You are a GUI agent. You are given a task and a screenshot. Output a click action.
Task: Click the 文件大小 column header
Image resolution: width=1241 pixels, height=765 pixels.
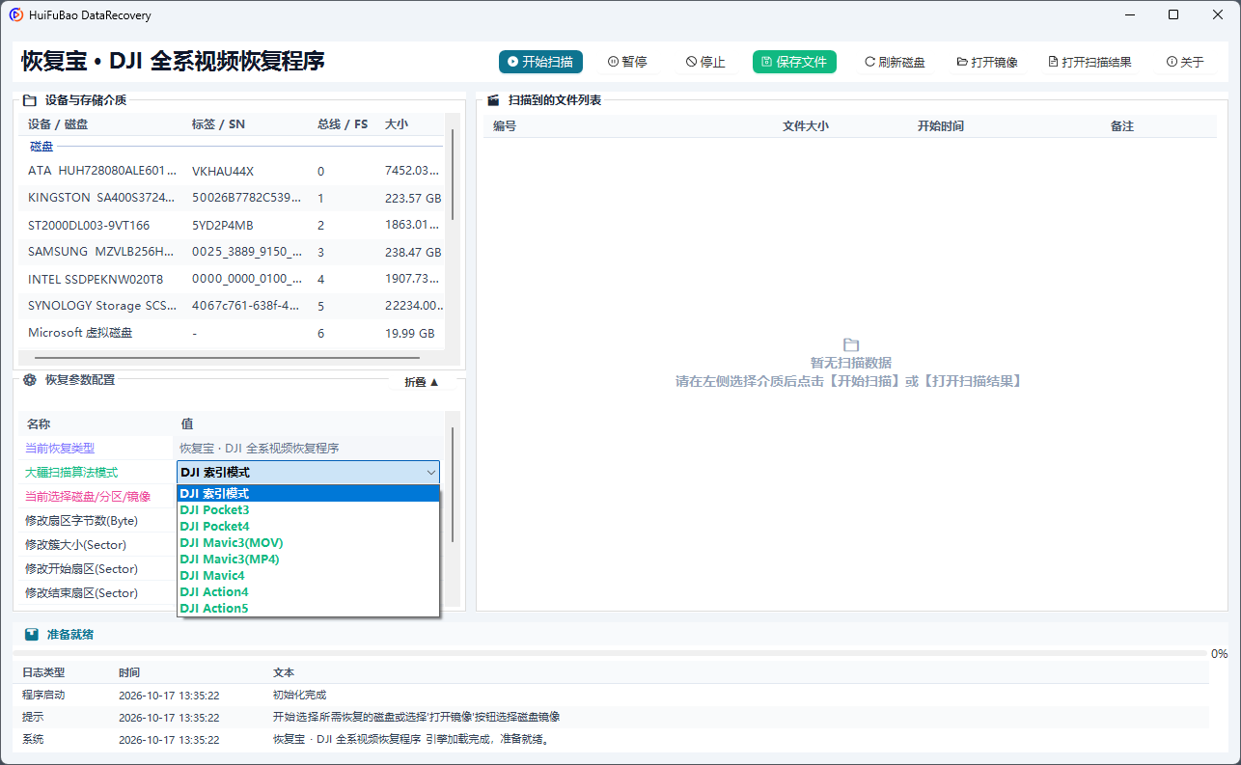[x=806, y=126]
